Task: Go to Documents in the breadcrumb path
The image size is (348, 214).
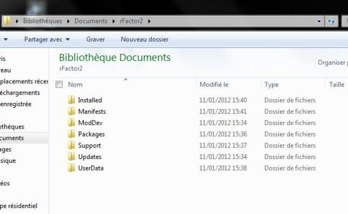Action: [x=91, y=21]
